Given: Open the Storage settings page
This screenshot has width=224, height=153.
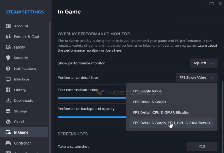Looking at the screenshot, I should (20, 111).
